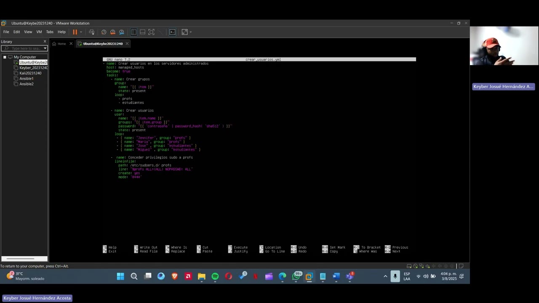This screenshot has height=303, width=539.
Task: Take a snapshot of this virtual machine
Action: click(104, 32)
